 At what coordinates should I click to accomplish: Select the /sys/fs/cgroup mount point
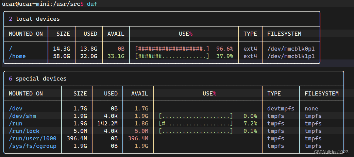coord(33,146)
